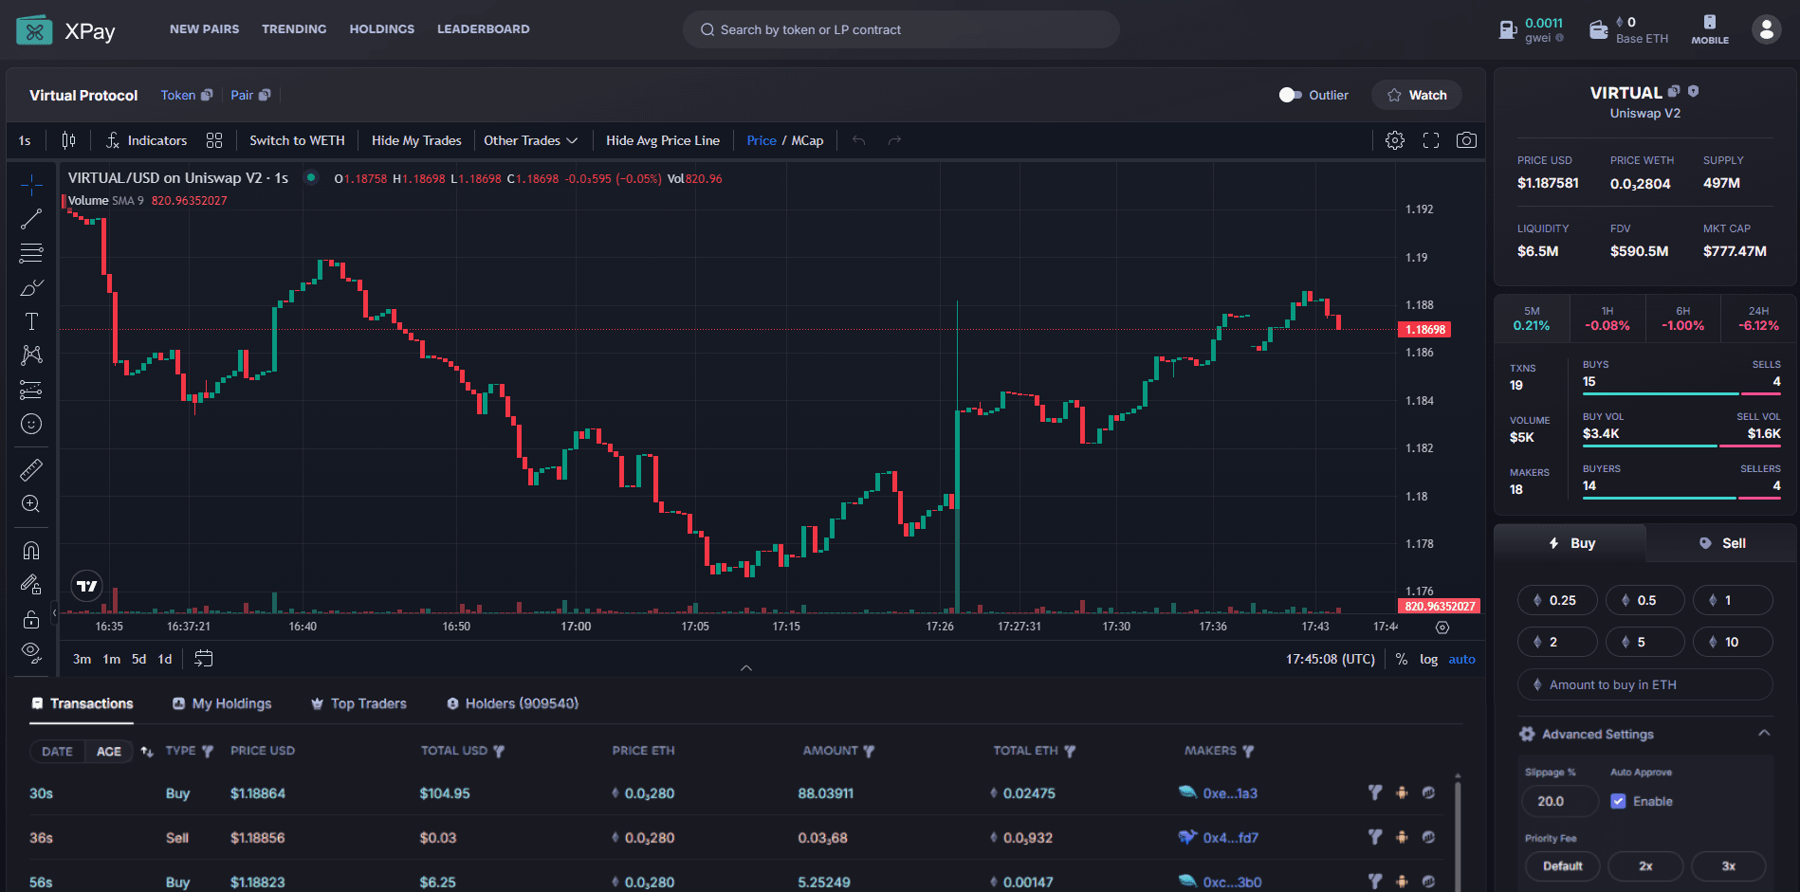This screenshot has height=892, width=1800.
Task: Choose the 0.25 ETH buy amount
Action: [1557, 600]
